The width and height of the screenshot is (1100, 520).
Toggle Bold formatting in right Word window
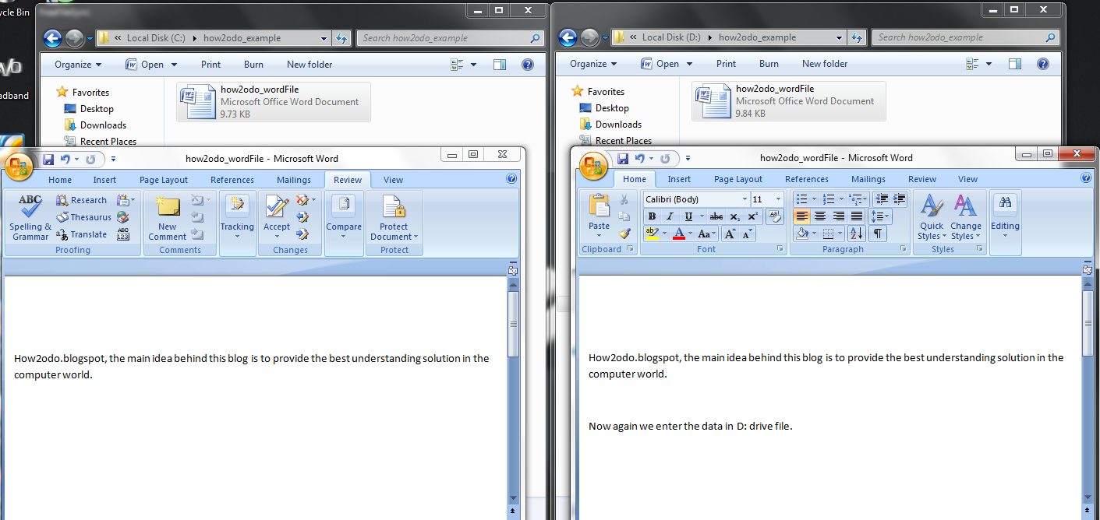click(x=653, y=216)
